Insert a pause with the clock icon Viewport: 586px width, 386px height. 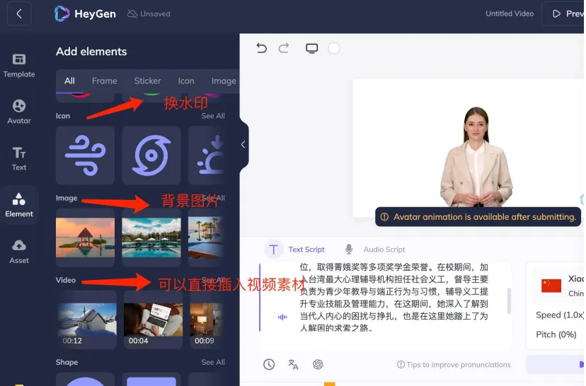(269, 364)
